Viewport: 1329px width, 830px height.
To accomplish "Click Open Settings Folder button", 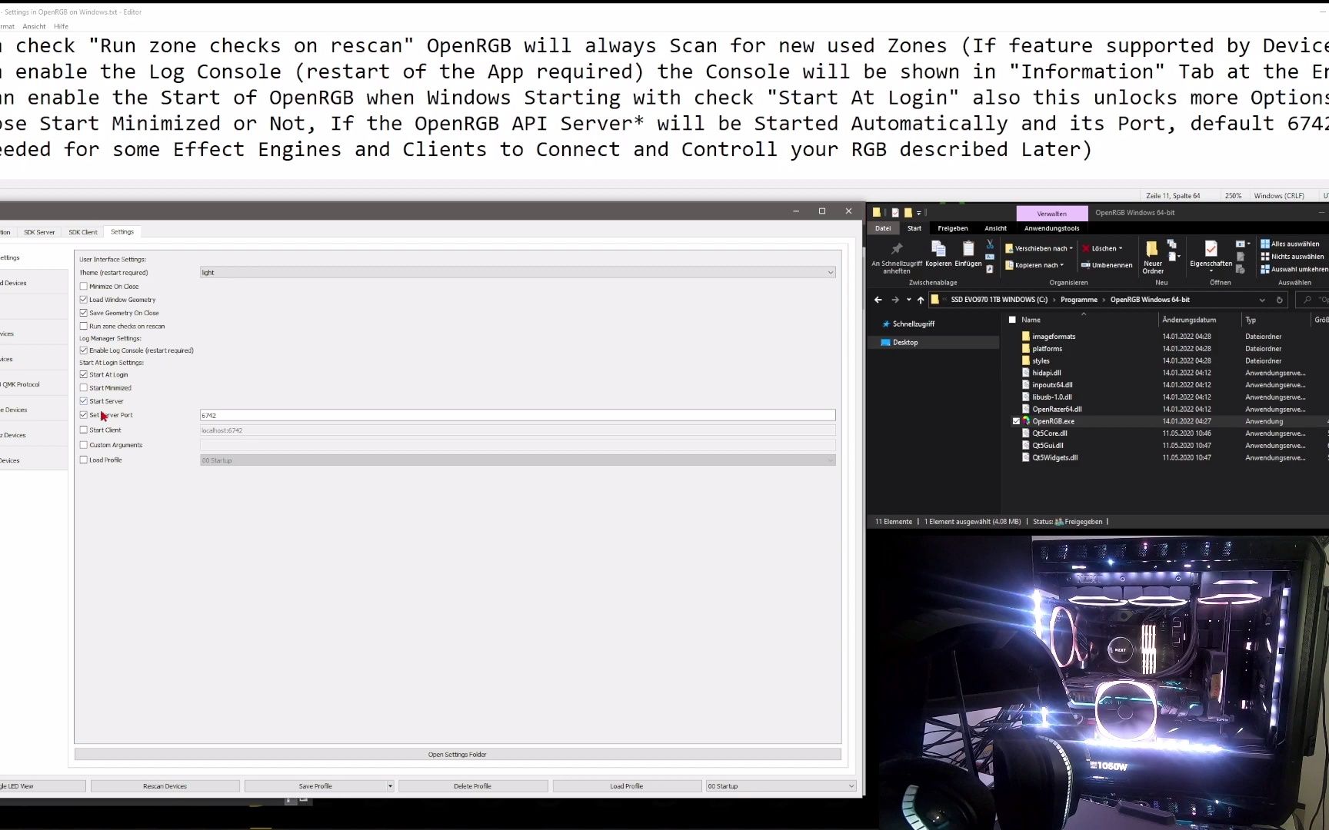I will click(458, 755).
